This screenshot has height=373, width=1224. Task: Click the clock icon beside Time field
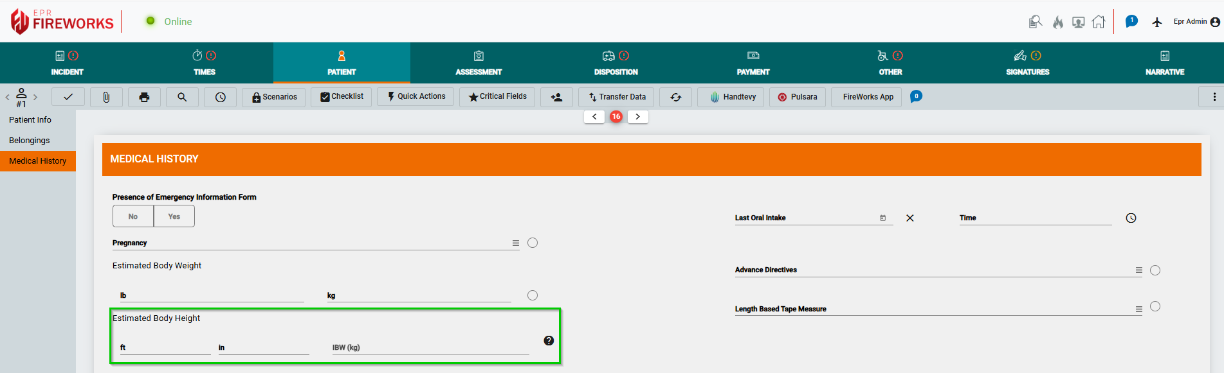(1131, 218)
